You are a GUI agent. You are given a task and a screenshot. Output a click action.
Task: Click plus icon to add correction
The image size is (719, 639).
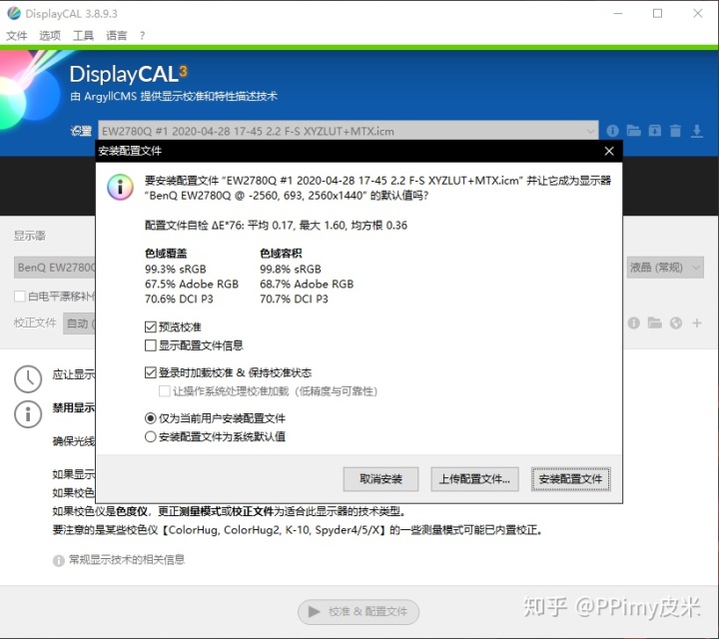point(697,323)
